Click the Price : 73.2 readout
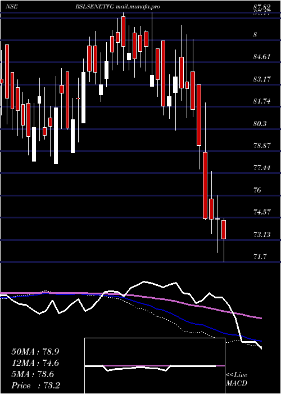 [x=35, y=386]
